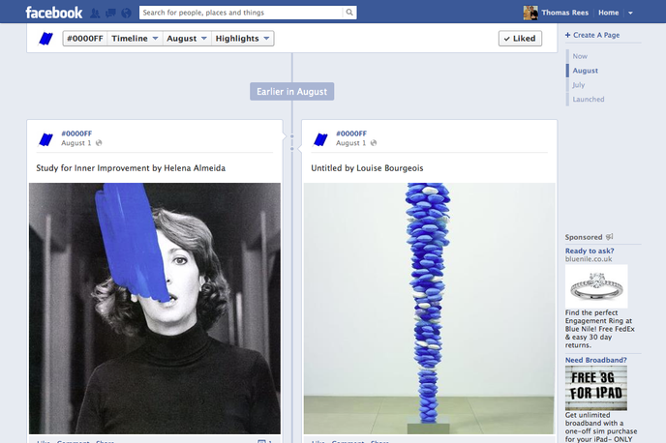The height and width of the screenshot is (443, 666).
Task: Open the bluenile.co.uk 'Ready to ask?' ad
Action: (x=588, y=250)
